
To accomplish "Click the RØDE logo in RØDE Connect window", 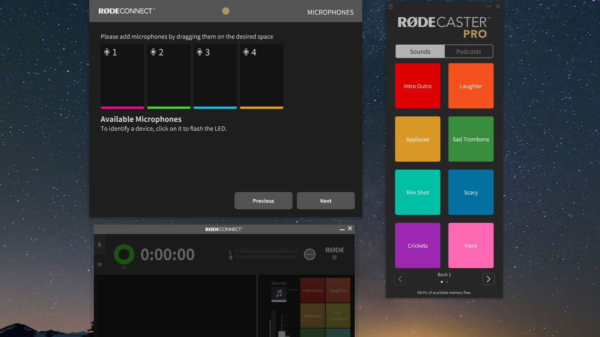I will point(334,250).
